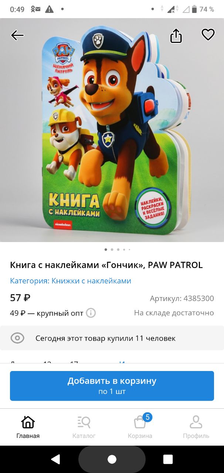The image size is (224, 473).
Task: Tap the cart badge showing 5
Action: (x=147, y=418)
